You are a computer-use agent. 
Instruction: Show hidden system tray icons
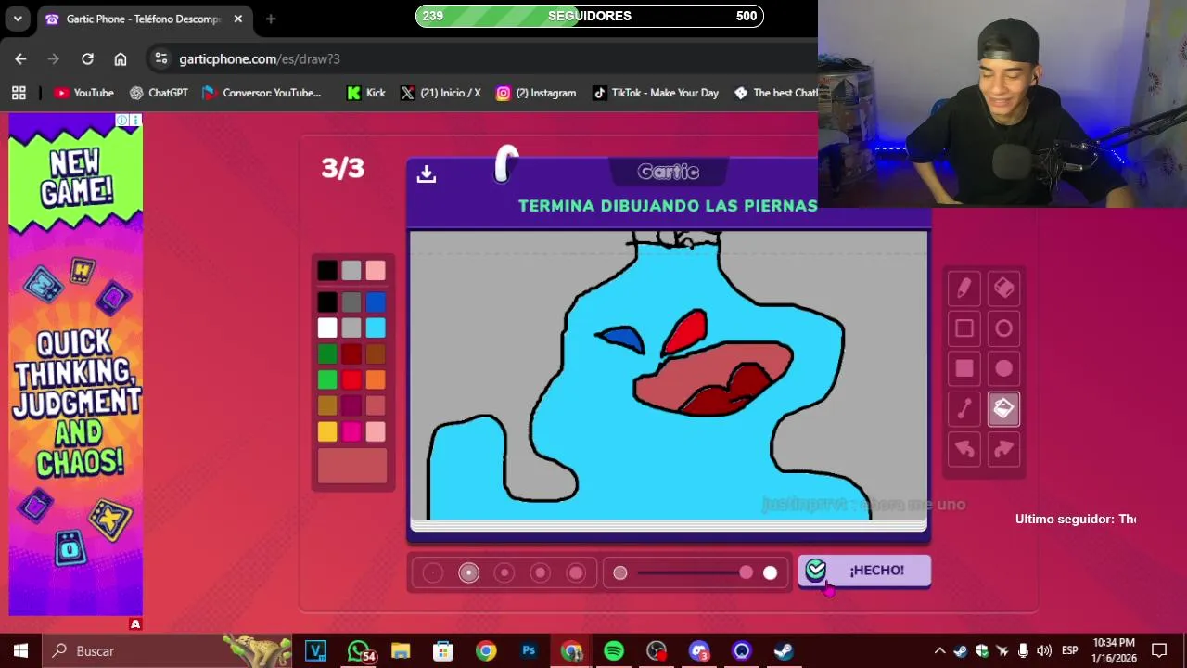[x=939, y=650]
